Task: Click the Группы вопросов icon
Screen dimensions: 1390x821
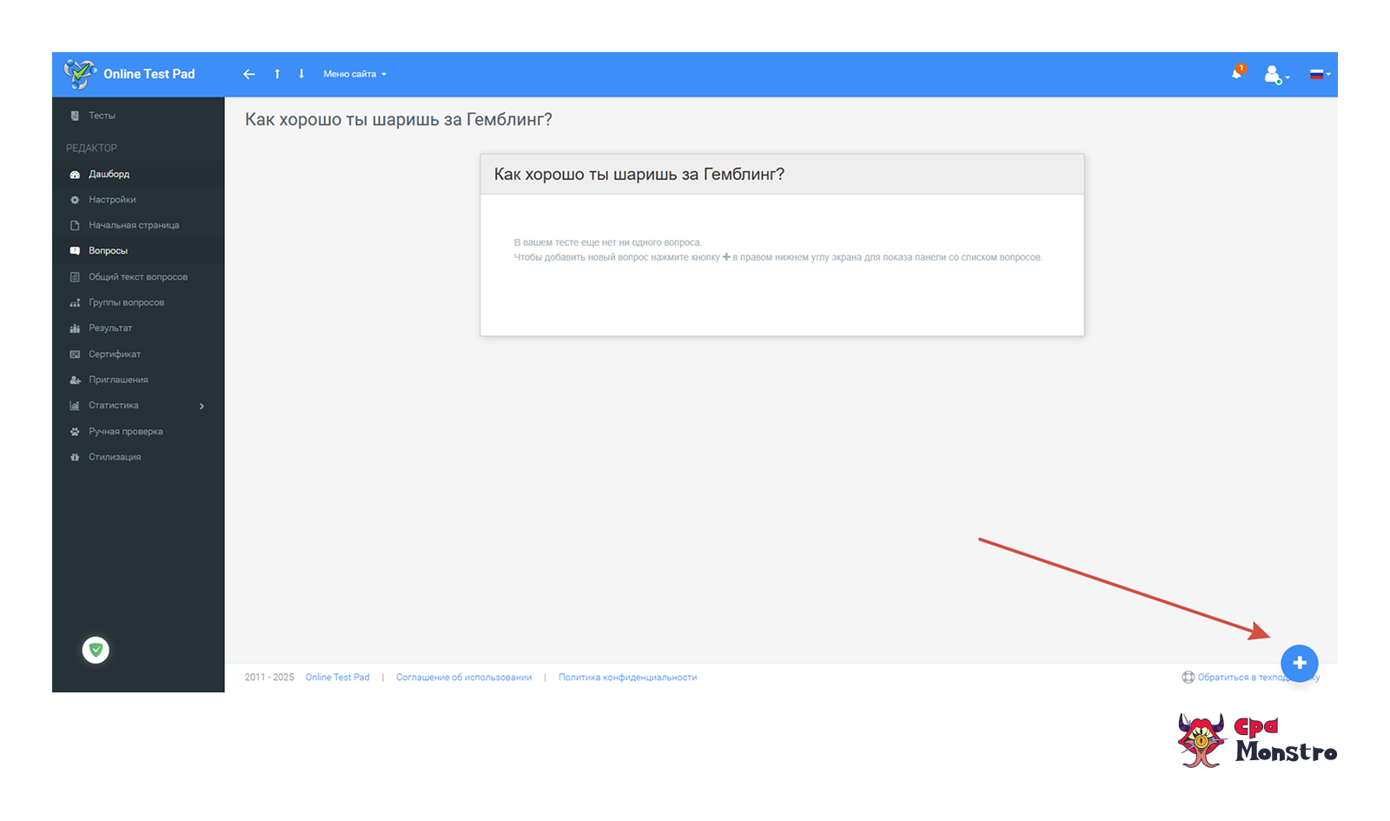Action: 75,302
